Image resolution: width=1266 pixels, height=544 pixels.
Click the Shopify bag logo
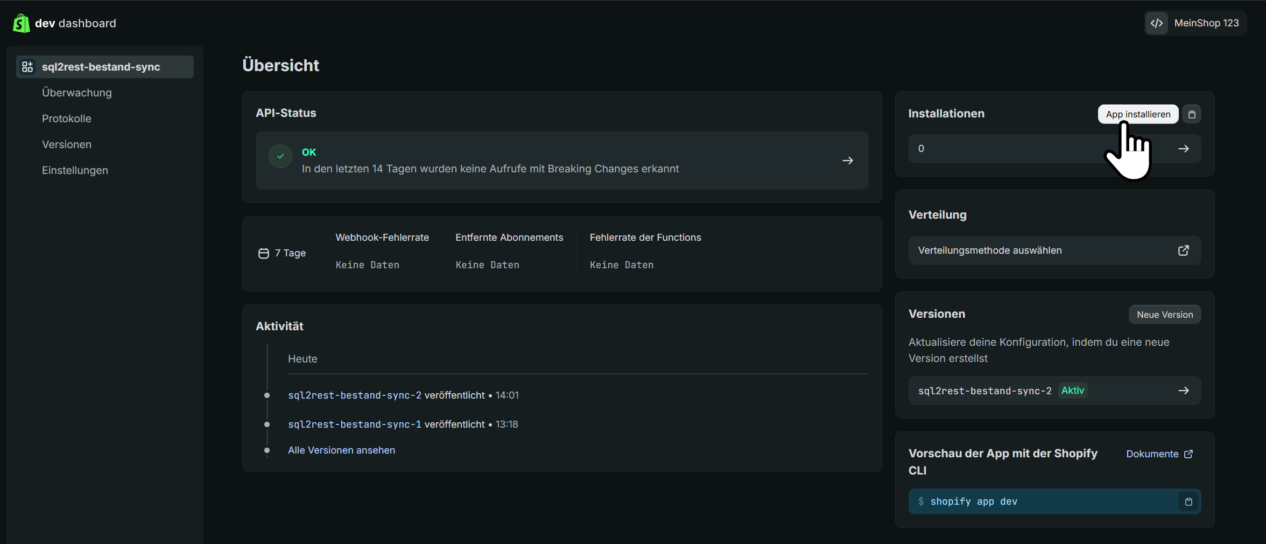tap(21, 23)
